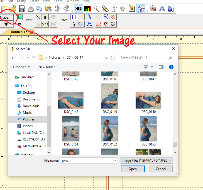
Task: Toggle the eye visibility icon
Action: 19,24
